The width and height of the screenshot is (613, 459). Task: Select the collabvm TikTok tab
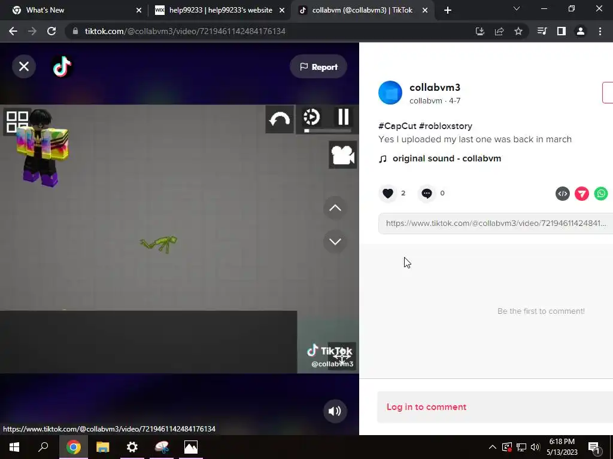(x=362, y=10)
